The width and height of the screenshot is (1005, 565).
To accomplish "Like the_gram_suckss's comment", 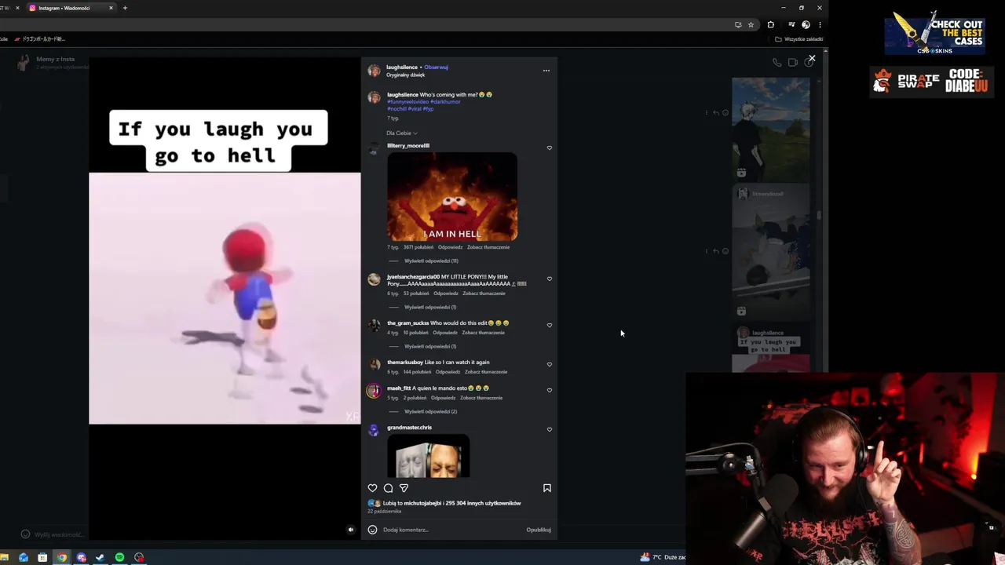I will [x=550, y=325].
